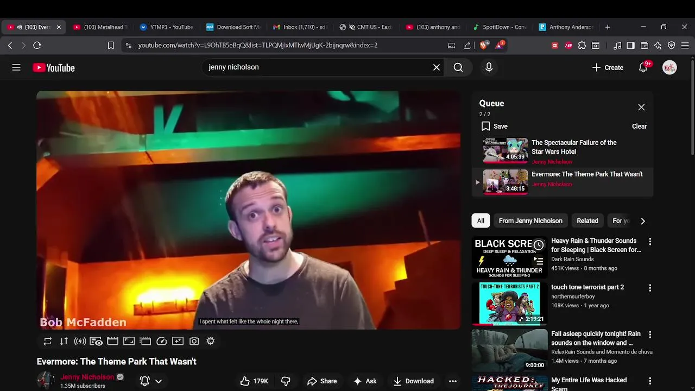Select the Related chip
The image size is (695, 391).
point(587,220)
